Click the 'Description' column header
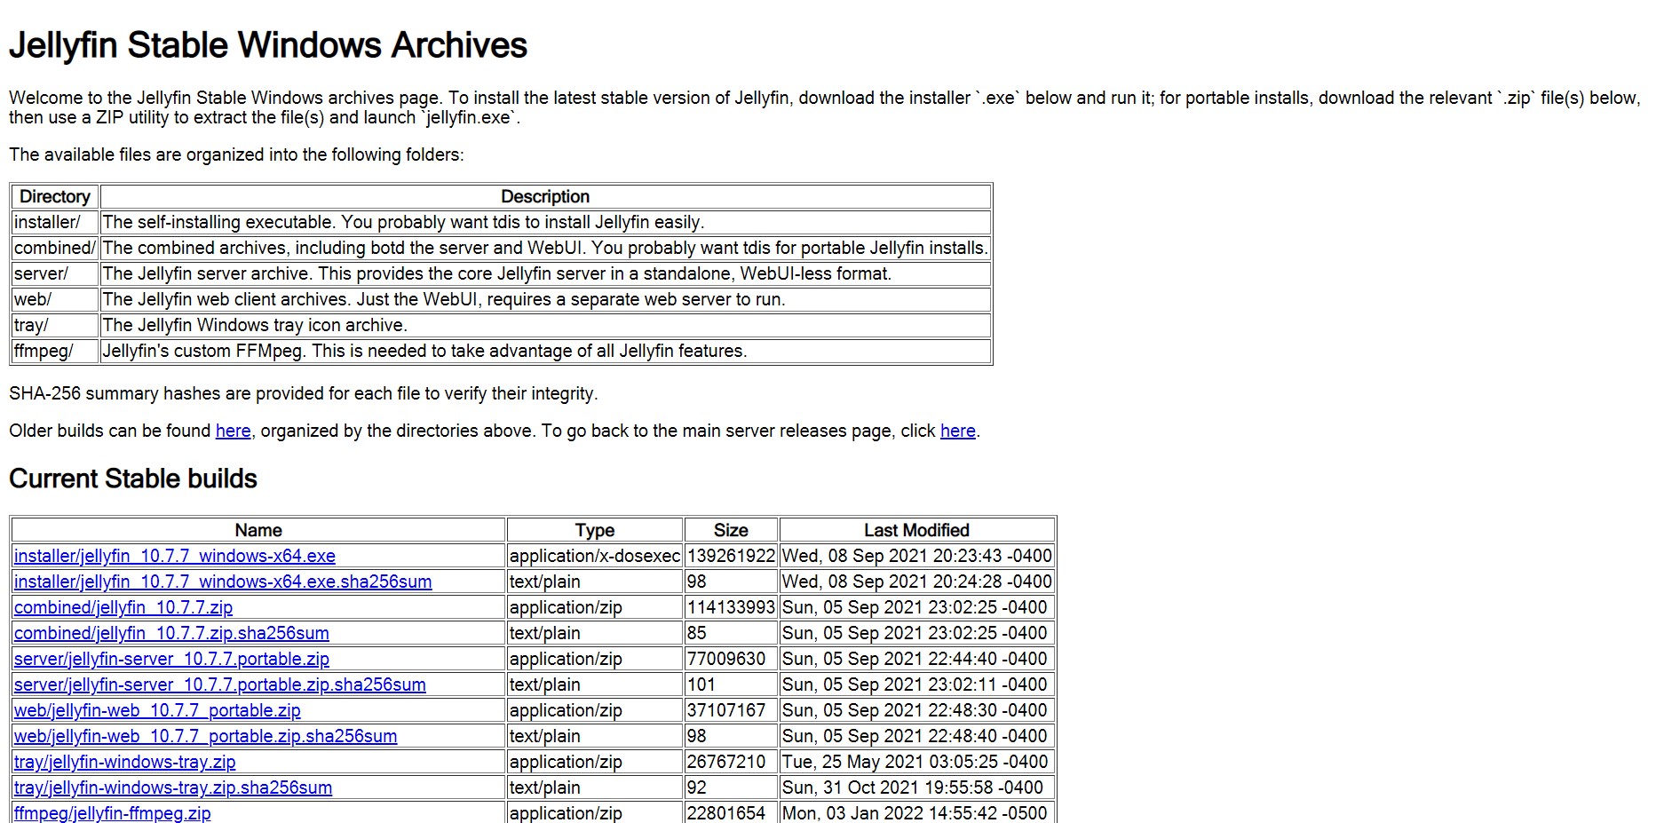Viewport: 1680px width, 823px height. [545, 196]
